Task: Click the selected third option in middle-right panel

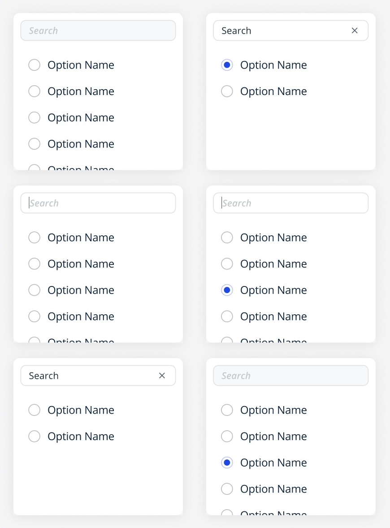Action: pos(227,290)
